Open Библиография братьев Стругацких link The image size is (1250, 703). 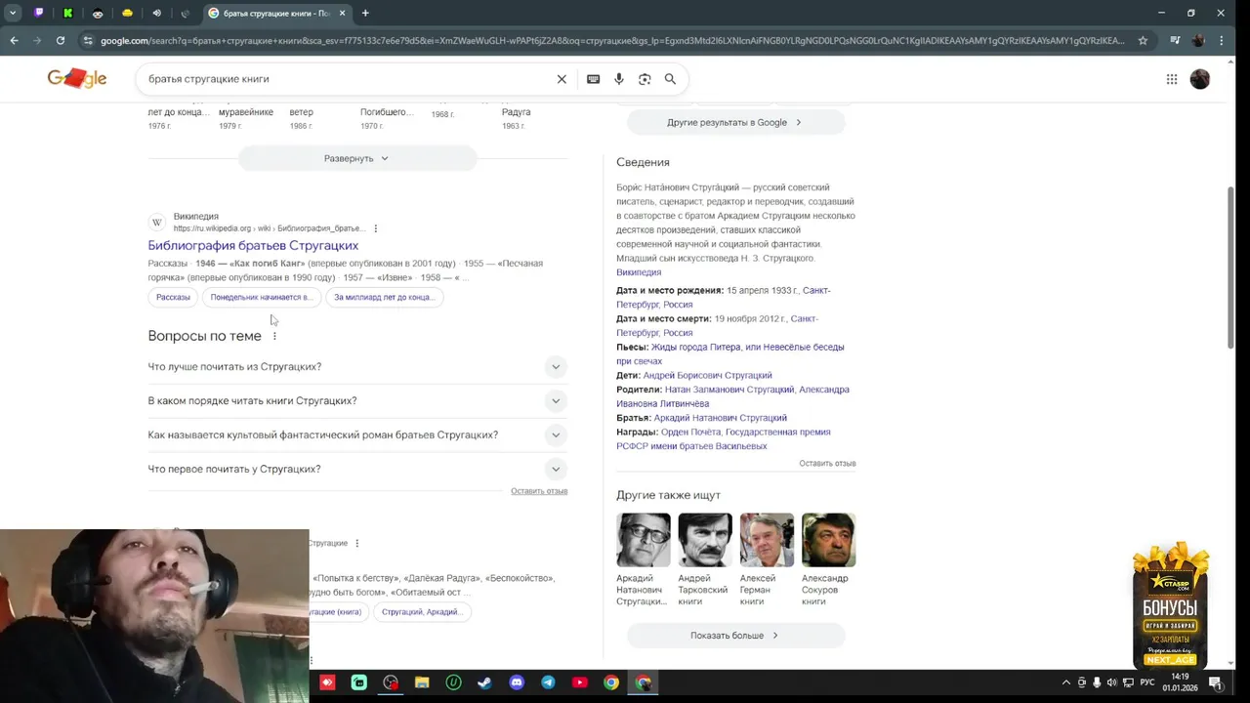253,245
